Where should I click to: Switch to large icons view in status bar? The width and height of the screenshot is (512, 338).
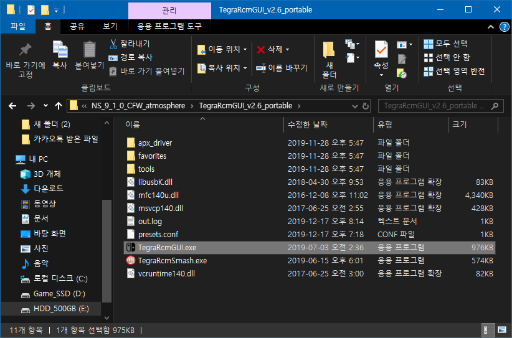pyautogui.click(x=502, y=329)
